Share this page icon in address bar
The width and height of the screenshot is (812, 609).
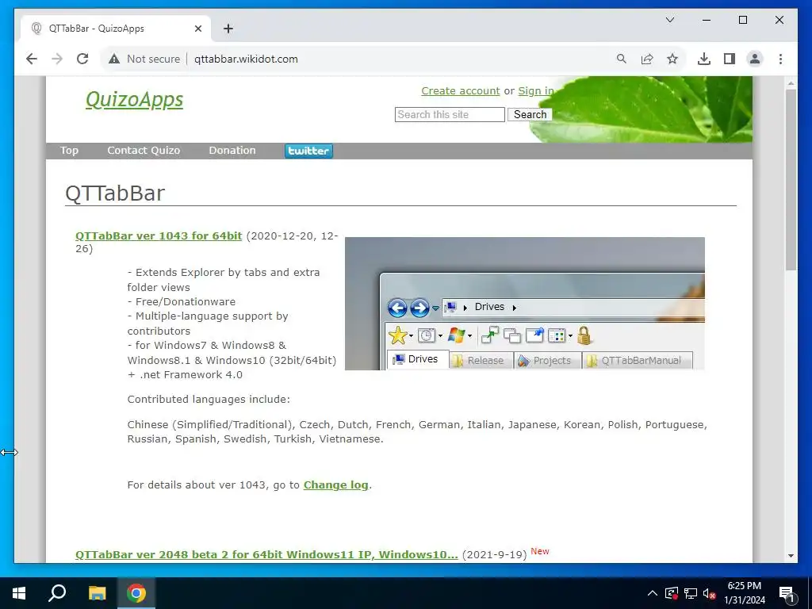(647, 59)
